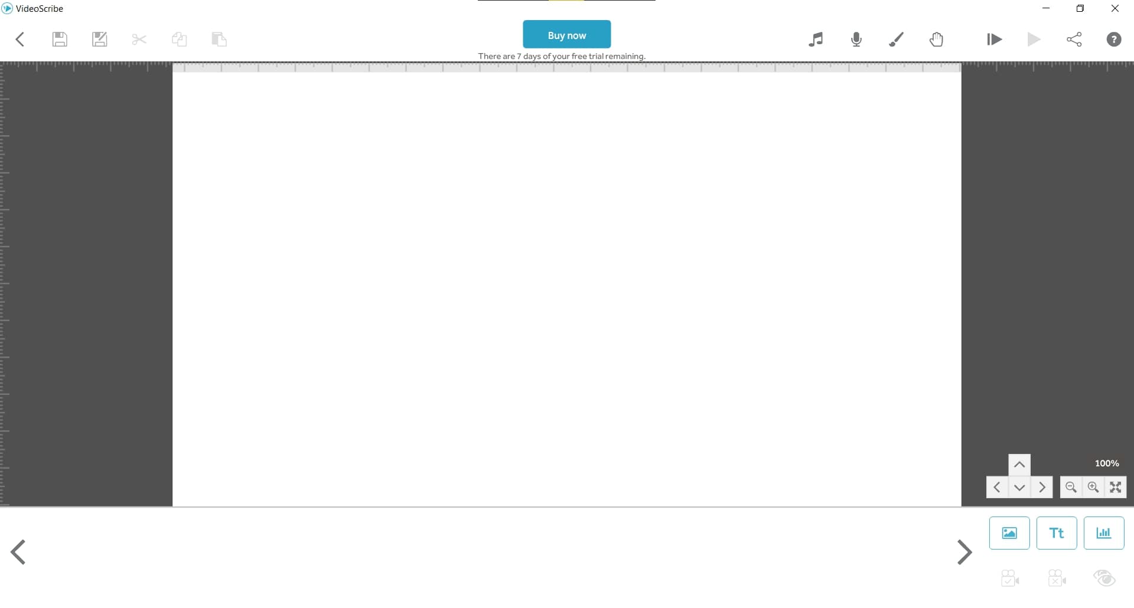Click the 100% zoom level text
This screenshot has height=608, width=1134.
[x=1107, y=464]
